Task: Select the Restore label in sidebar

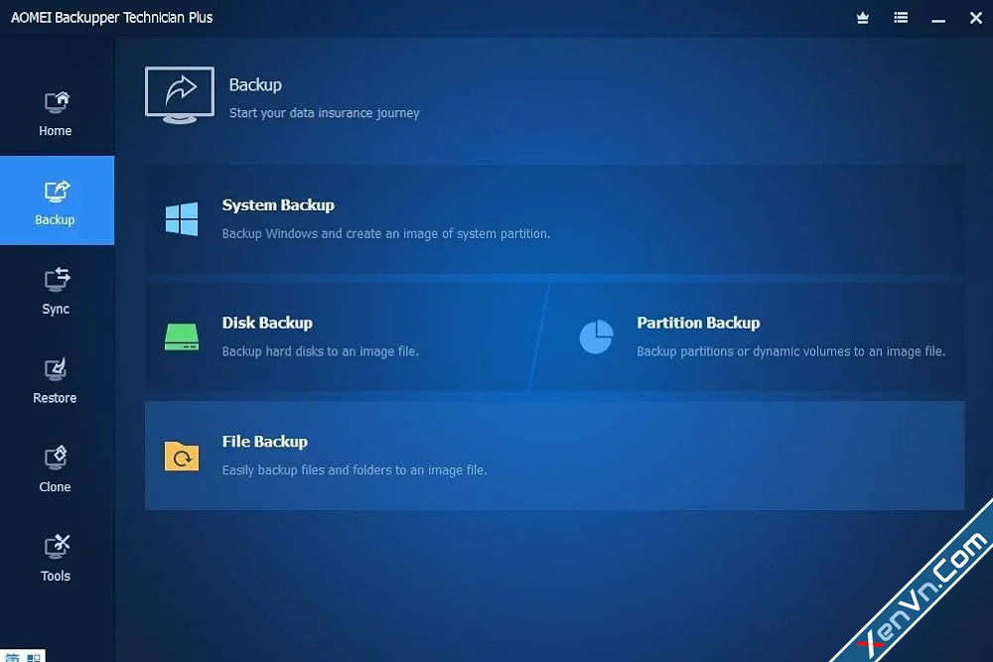Action: pyautogui.click(x=55, y=398)
